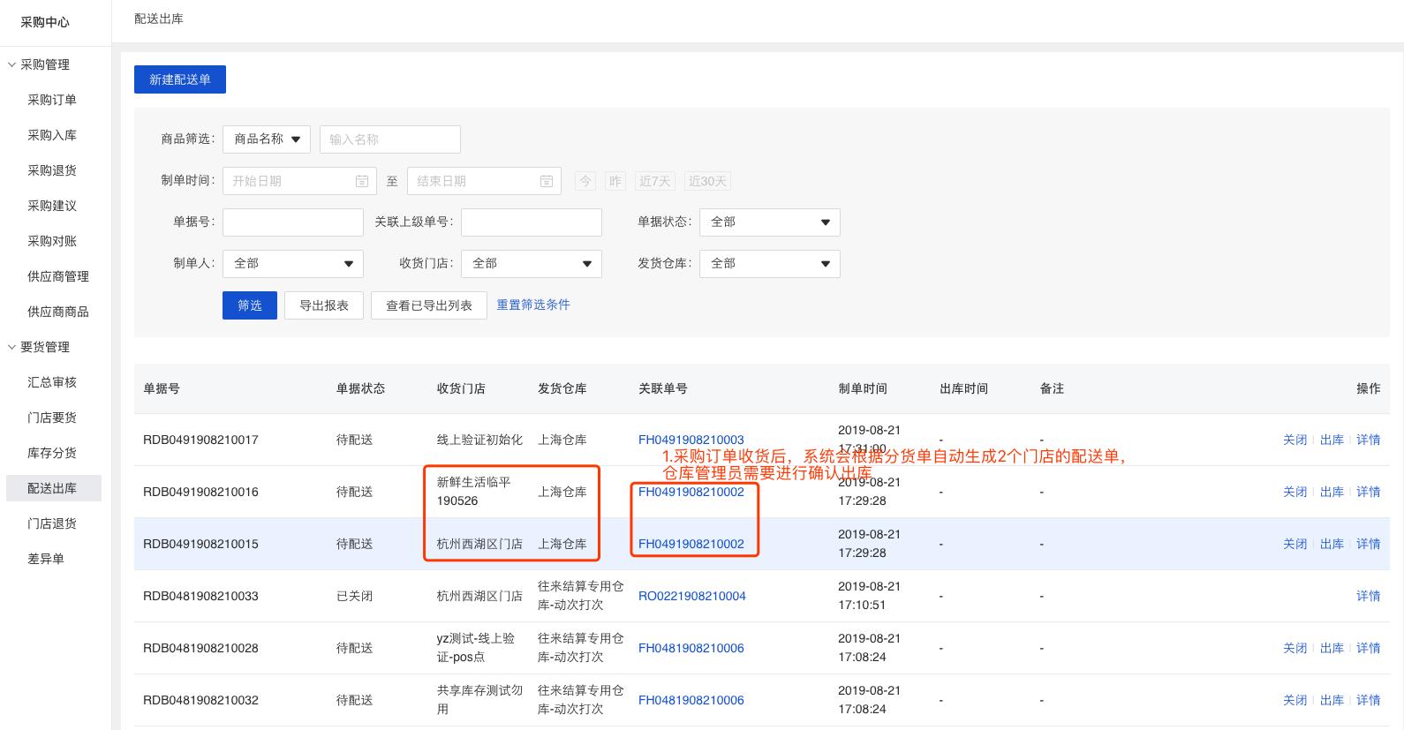Screen dimensions: 1404x730
Task: Click 详情 for closed order RDB0481908210033
Action: pyautogui.click(x=1368, y=596)
